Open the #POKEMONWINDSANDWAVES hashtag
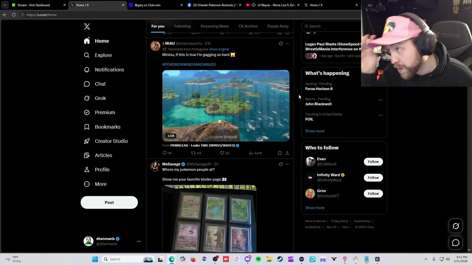Screen dimensions: 472x265 189,64
